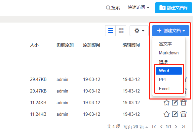Open the 快速访问 dropdown
This screenshot has height=132, width=193.
click(138, 8)
